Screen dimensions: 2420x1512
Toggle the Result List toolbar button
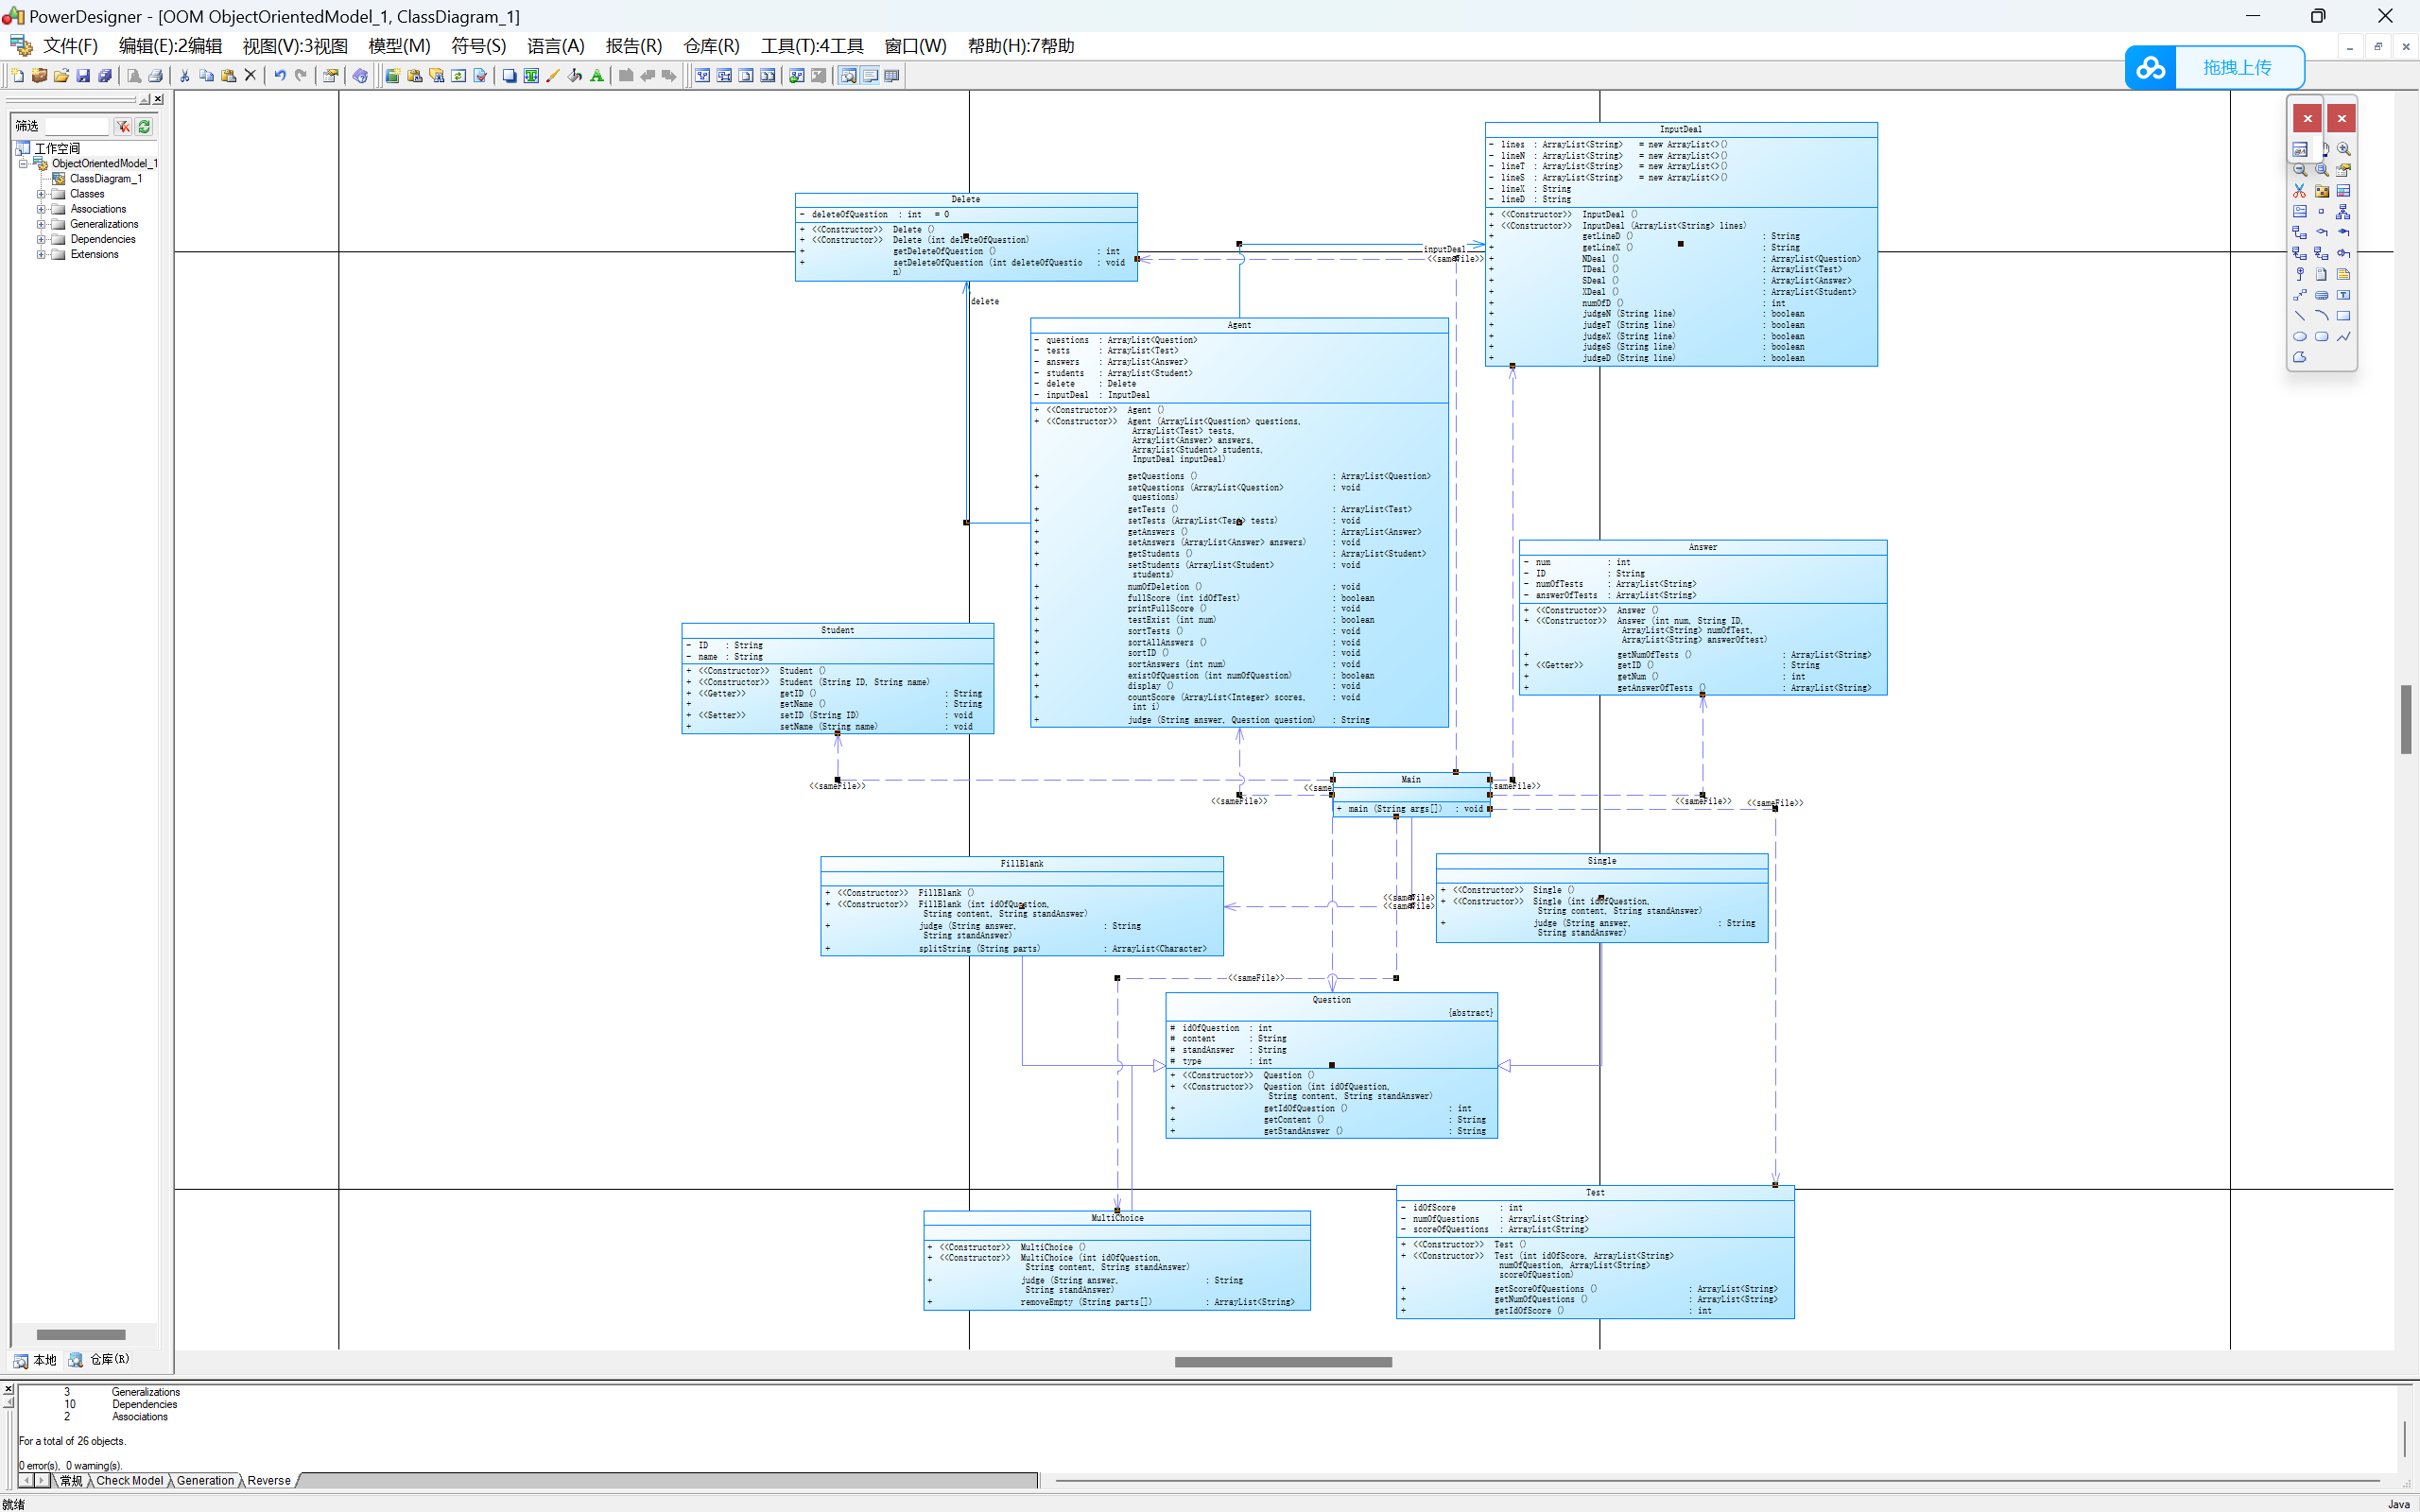(x=892, y=76)
